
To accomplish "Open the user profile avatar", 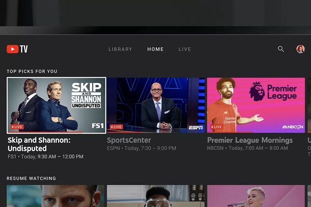I will [x=300, y=49].
